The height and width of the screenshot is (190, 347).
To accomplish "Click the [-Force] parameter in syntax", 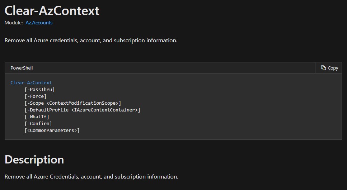I will tap(36, 96).
